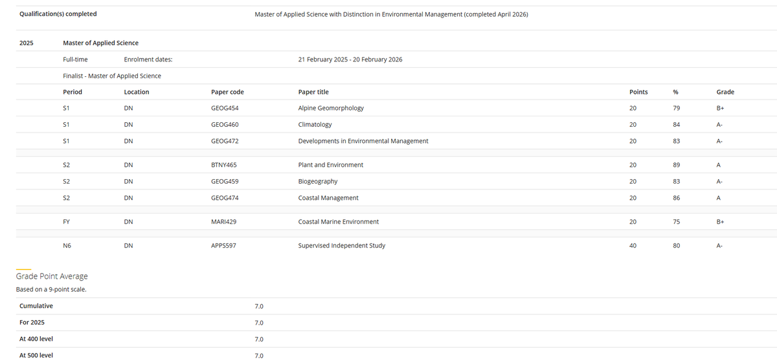Click the A grade for Plant and Environment

(x=719, y=165)
